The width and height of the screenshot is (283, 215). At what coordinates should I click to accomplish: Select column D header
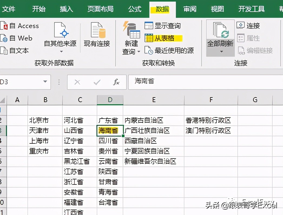click(110, 100)
